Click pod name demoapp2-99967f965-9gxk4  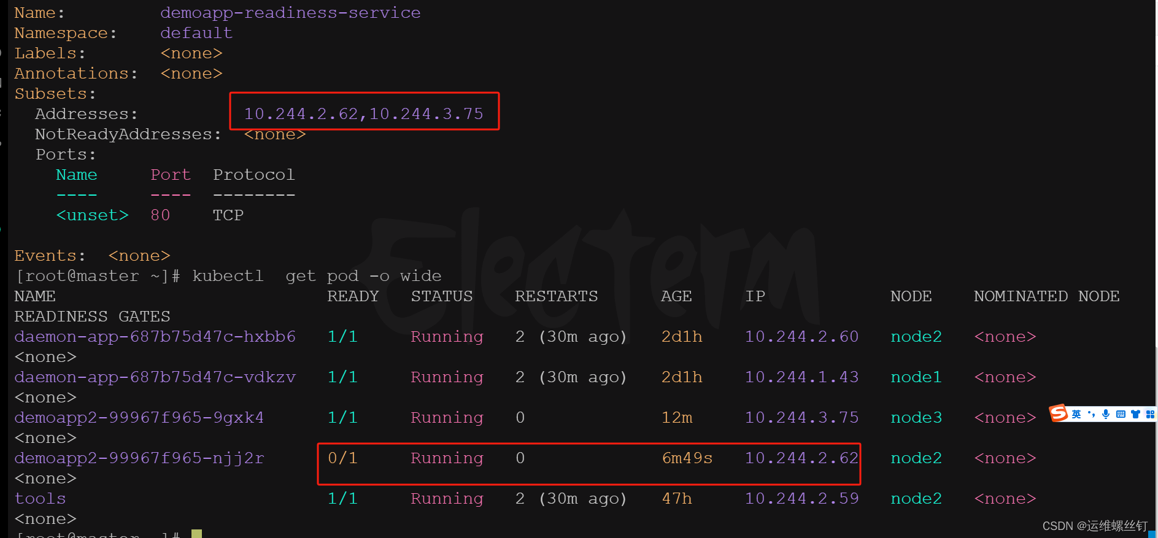[139, 418]
